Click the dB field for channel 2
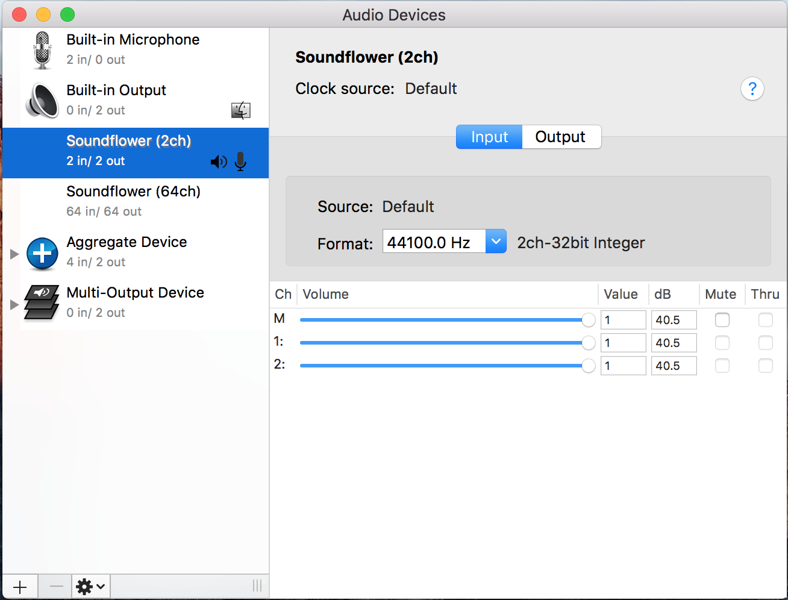788x600 pixels. tap(674, 366)
